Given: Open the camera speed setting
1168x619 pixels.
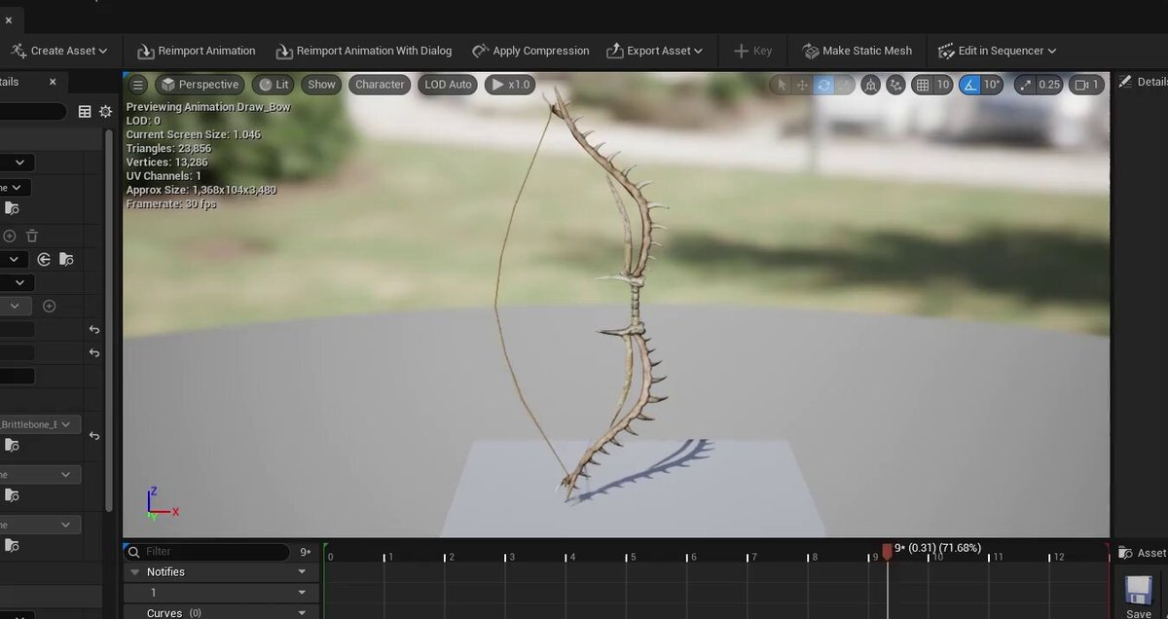Looking at the screenshot, I should coord(1087,85).
